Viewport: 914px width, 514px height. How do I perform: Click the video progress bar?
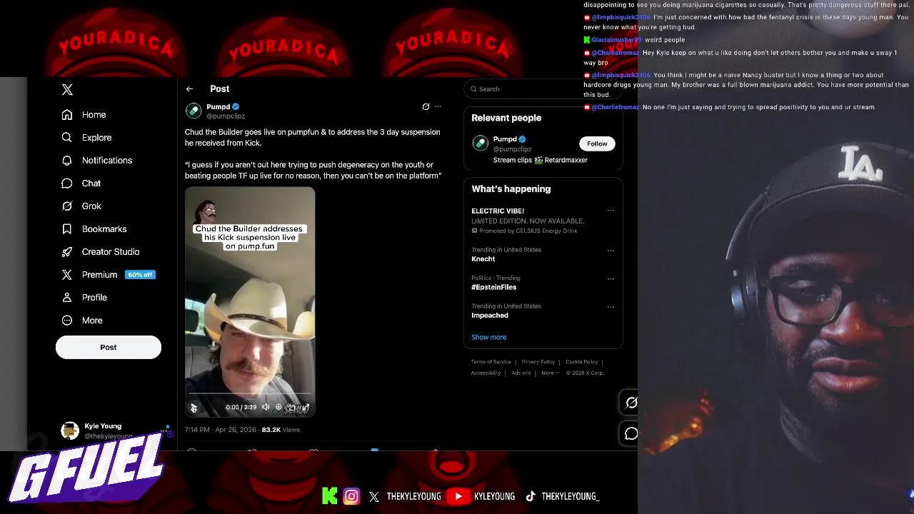[250, 393]
